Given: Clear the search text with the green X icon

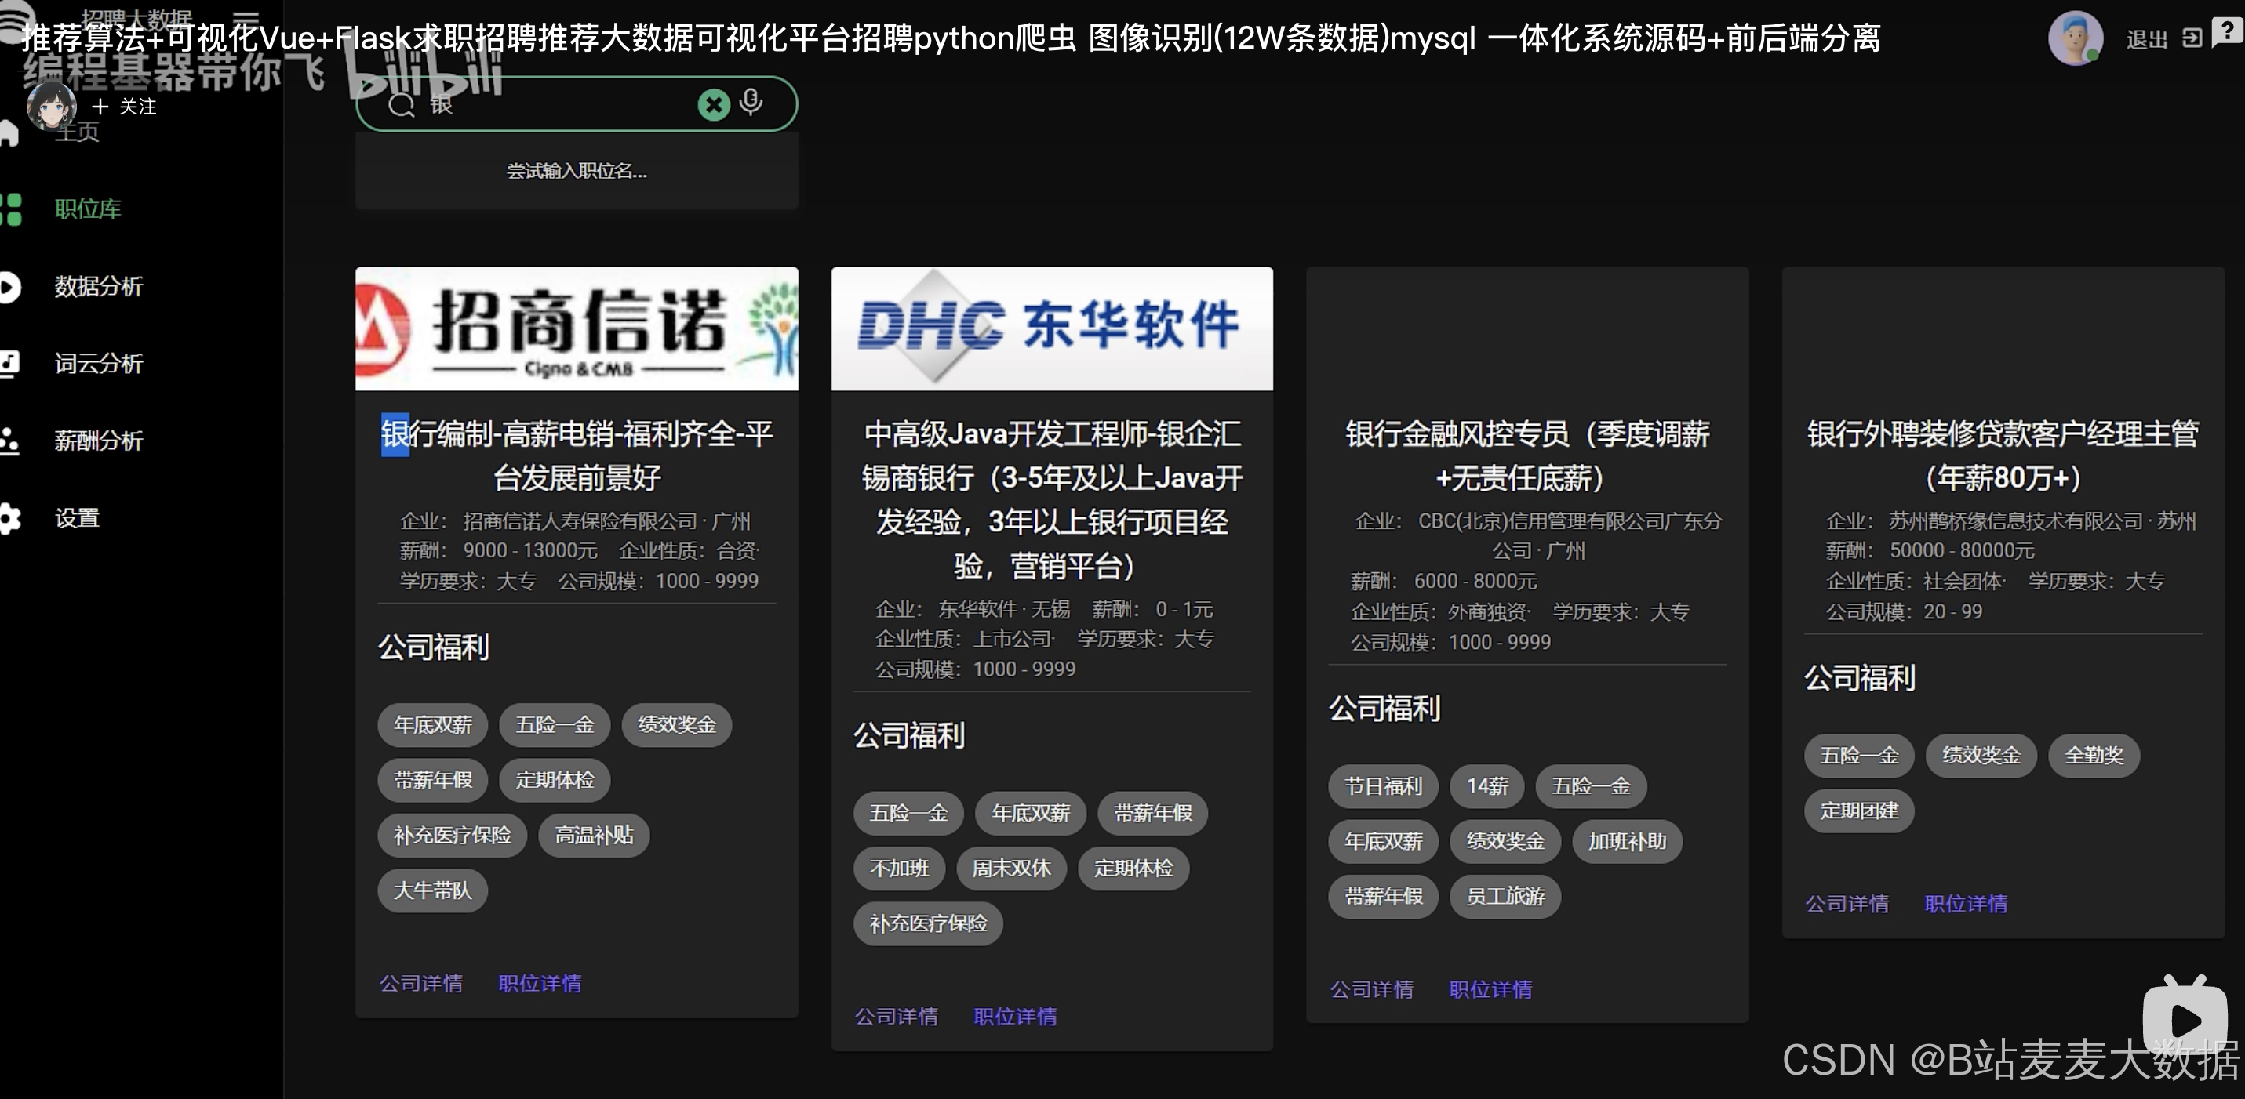Looking at the screenshot, I should 714,105.
